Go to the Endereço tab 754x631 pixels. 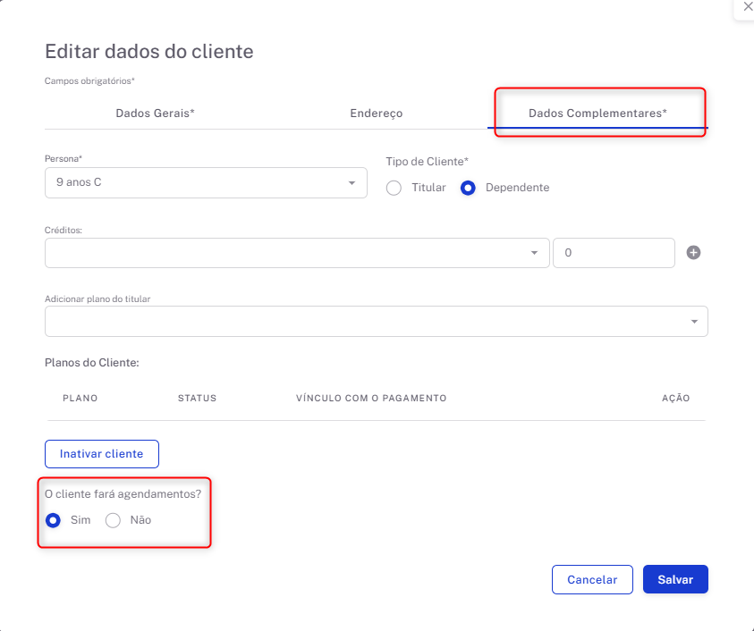click(x=376, y=114)
